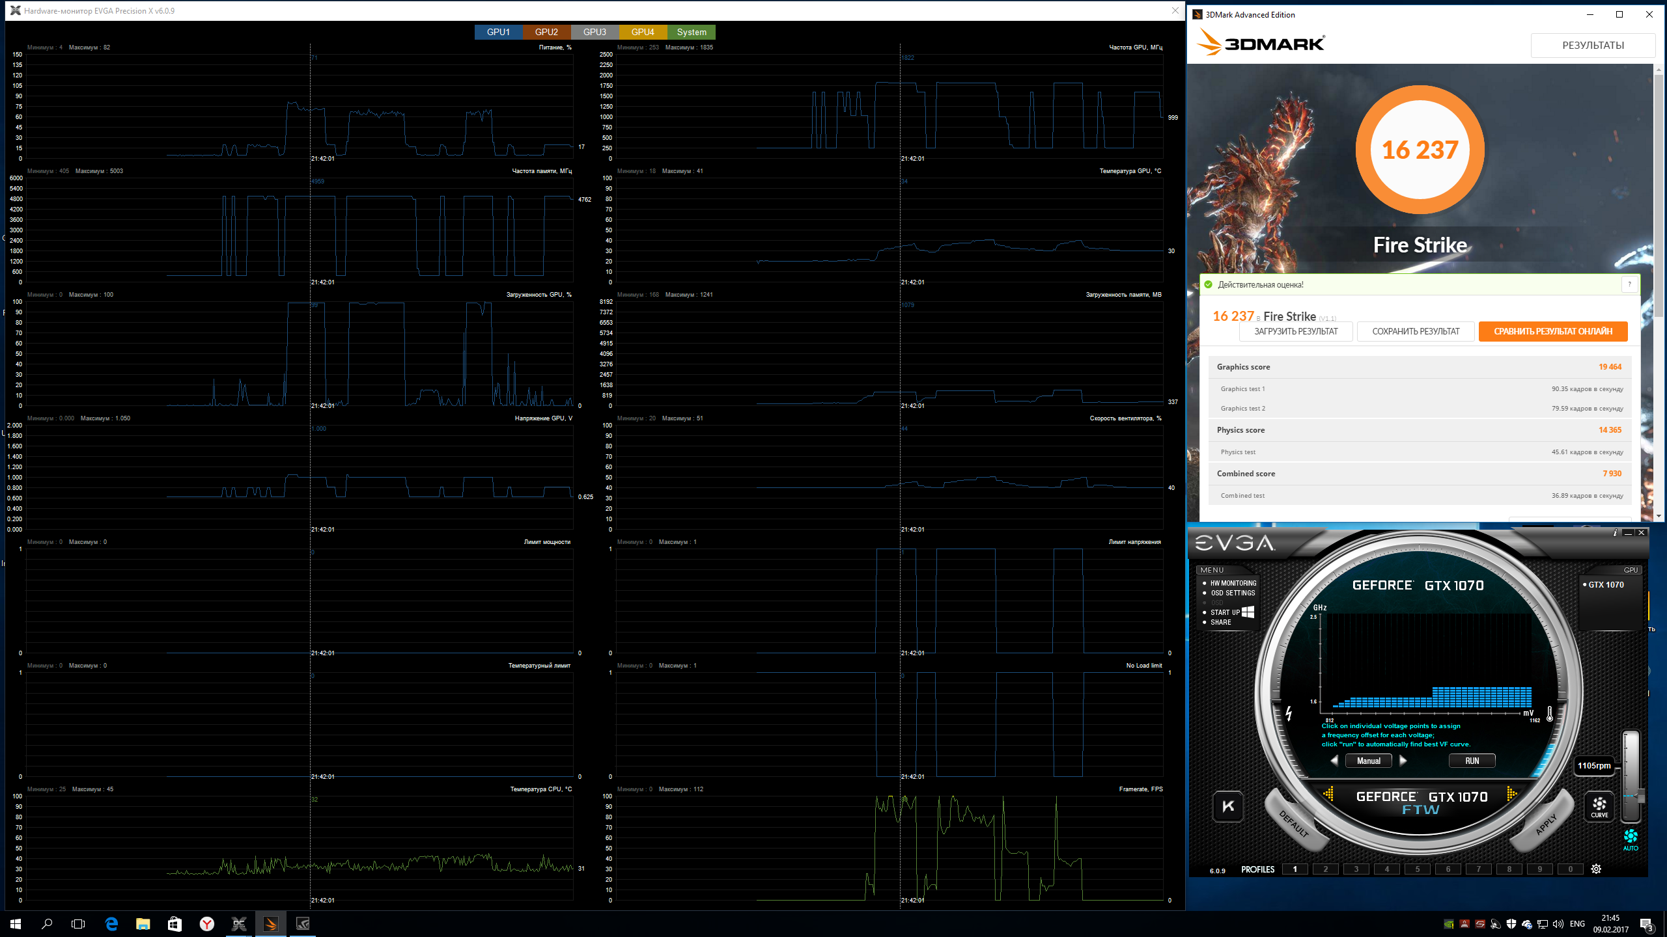Select profile slot 2

[1325, 869]
